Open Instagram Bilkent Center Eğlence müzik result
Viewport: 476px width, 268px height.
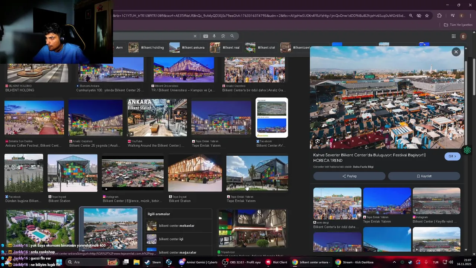133,173
